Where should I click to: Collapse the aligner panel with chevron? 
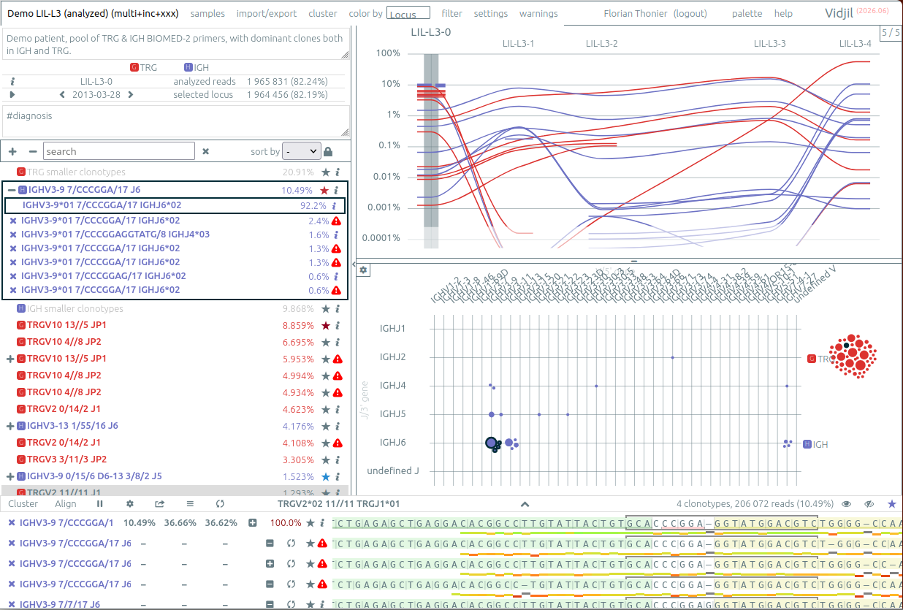coord(525,504)
